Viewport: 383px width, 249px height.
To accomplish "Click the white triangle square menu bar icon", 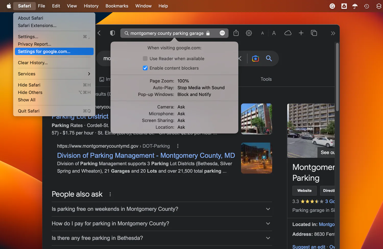I will pyautogui.click(x=344, y=6).
